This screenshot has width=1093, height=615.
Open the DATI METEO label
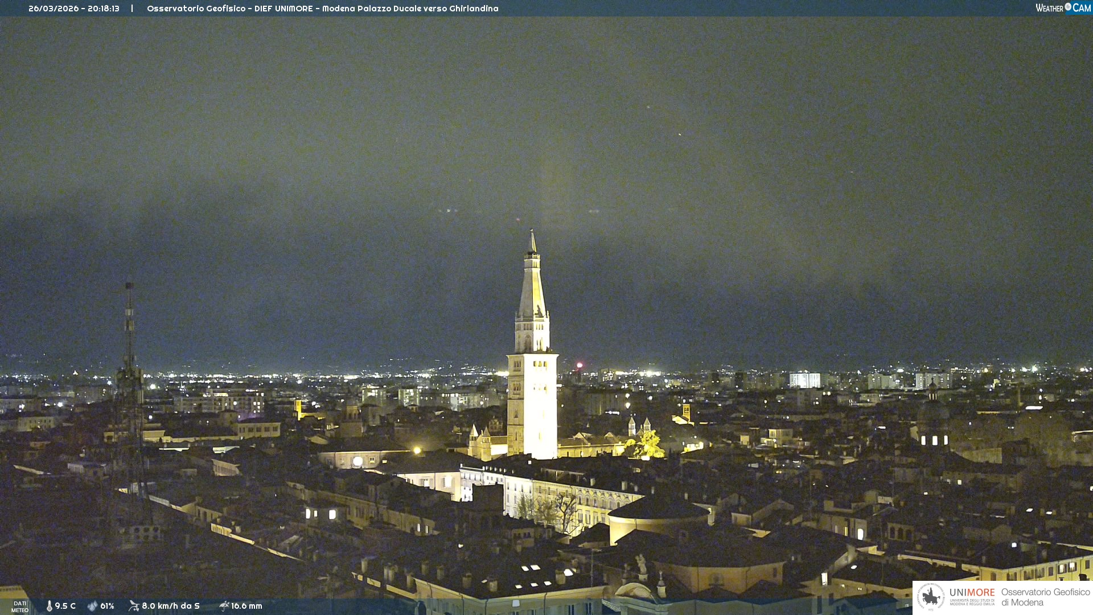pos(20,606)
